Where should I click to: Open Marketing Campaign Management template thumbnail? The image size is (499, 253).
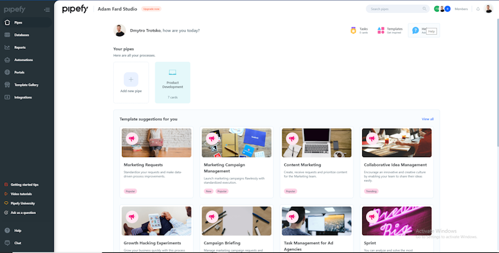(x=236, y=143)
